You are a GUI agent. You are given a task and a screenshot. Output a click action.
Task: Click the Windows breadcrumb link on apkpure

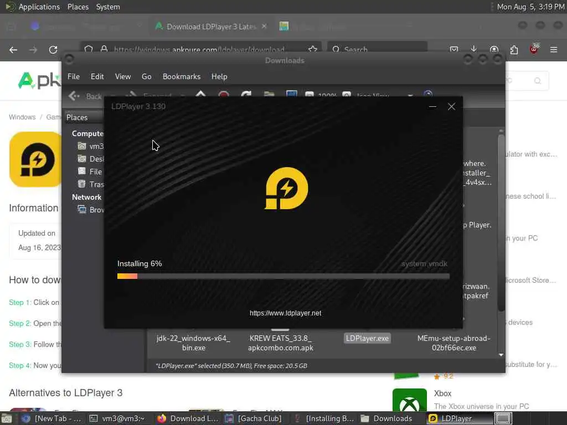(22, 117)
